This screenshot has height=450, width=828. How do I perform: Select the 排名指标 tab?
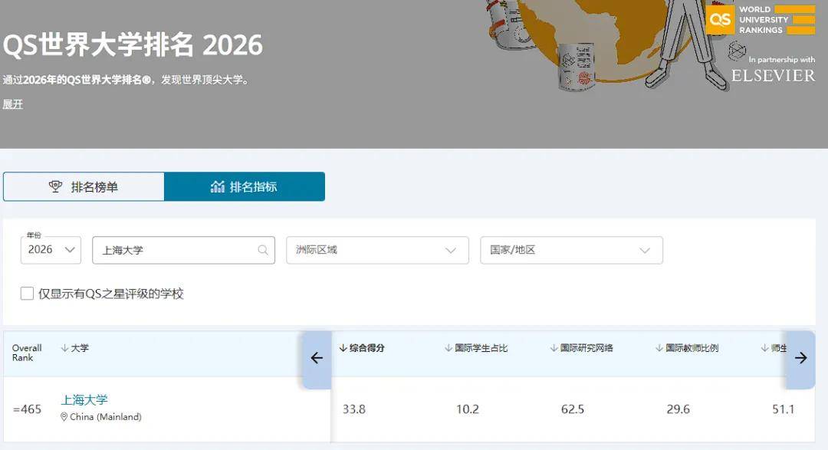(x=245, y=187)
